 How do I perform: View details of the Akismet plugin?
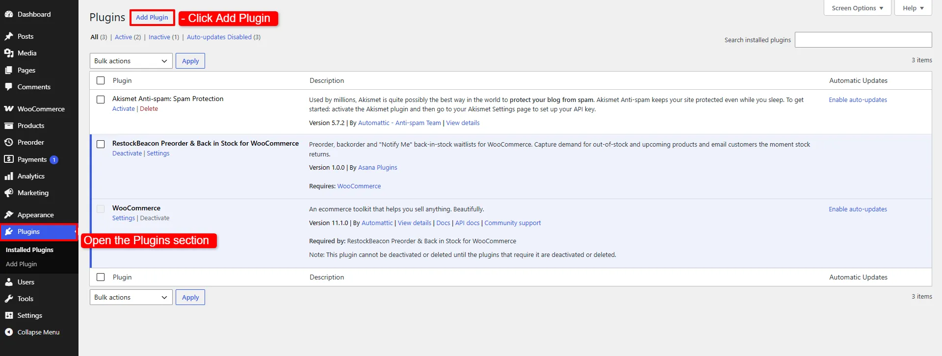pyautogui.click(x=463, y=123)
